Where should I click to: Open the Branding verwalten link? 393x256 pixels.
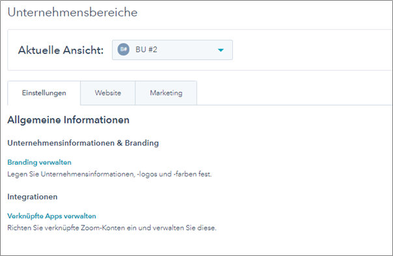(39, 162)
